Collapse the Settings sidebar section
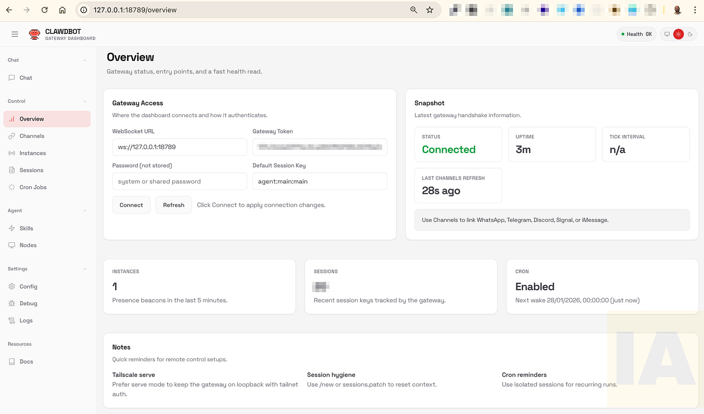The width and height of the screenshot is (704, 414). (x=85, y=268)
